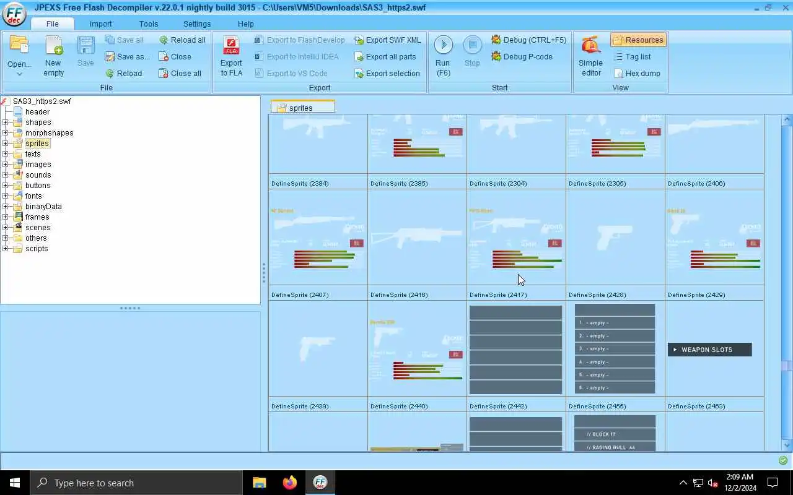The width and height of the screenshot is (793, 495).
Task: Open DefineSprite (2455) empty slots thumbnail
Action: (x=615, y=350)
